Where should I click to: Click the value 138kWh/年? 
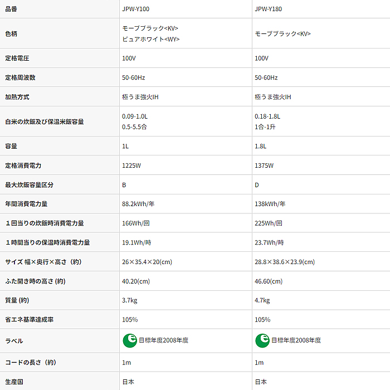[270, 204]
